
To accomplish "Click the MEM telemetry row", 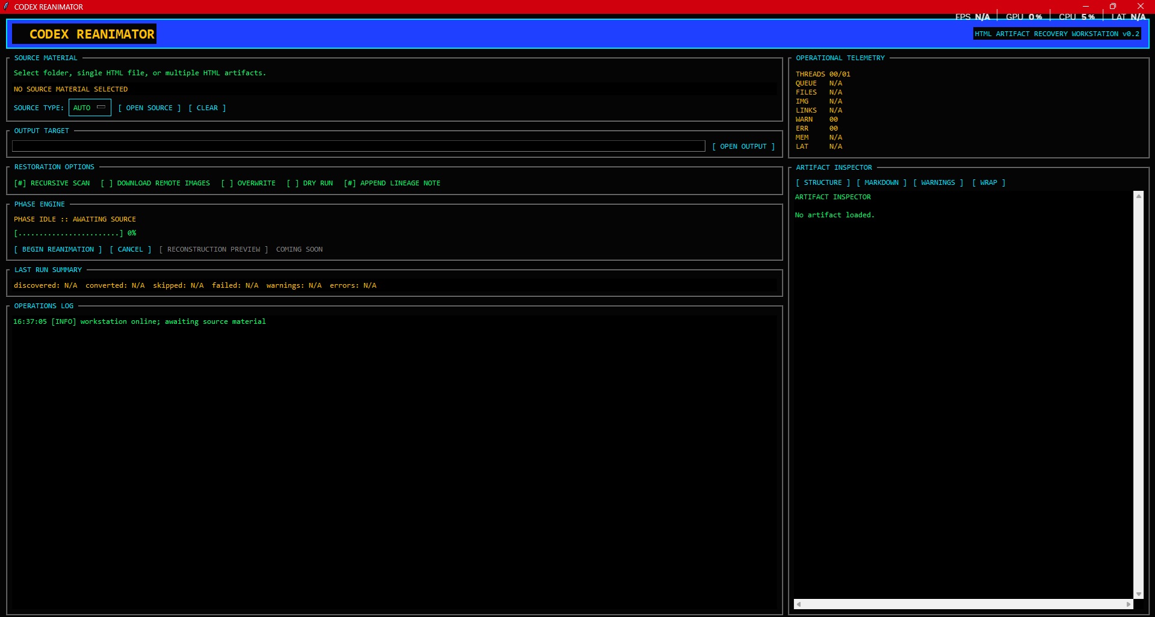I will coord(819,137).
